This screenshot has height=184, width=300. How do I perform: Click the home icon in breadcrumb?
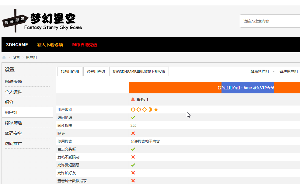4,57
